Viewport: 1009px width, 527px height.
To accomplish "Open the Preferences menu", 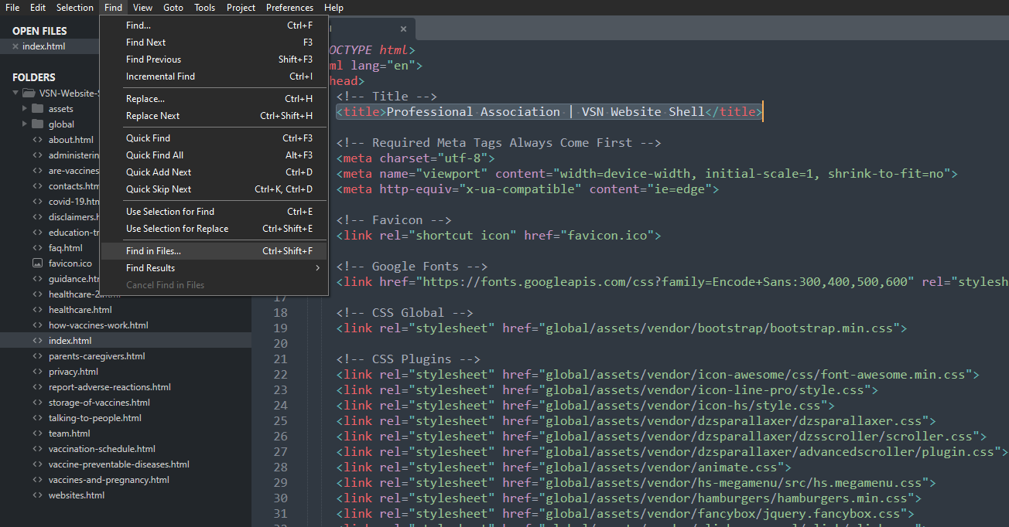I will [289, 8].
